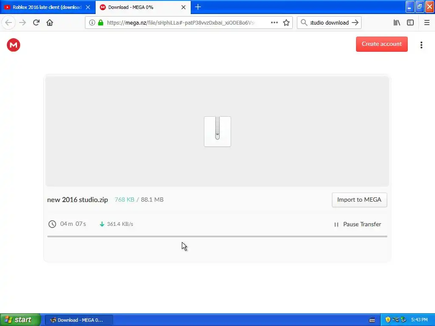The image size is (435, 326).
Task: Click the file name new 2016 studio.zip
Action: (77, 200)
